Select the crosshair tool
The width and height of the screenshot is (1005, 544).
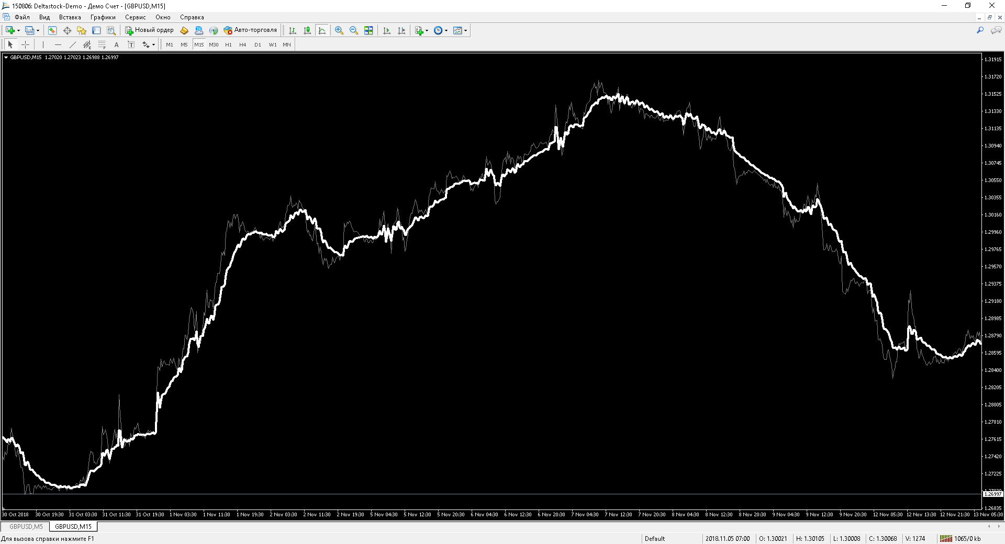click(x=25, y=44)
